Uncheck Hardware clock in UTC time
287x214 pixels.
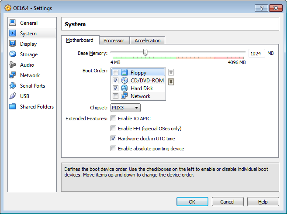[113, 139]
